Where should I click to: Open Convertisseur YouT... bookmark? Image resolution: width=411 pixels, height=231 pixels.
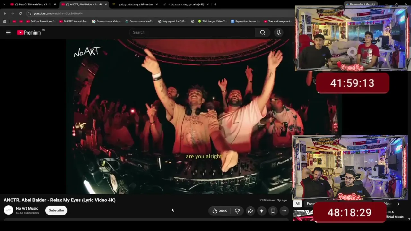tap(139, 21)
